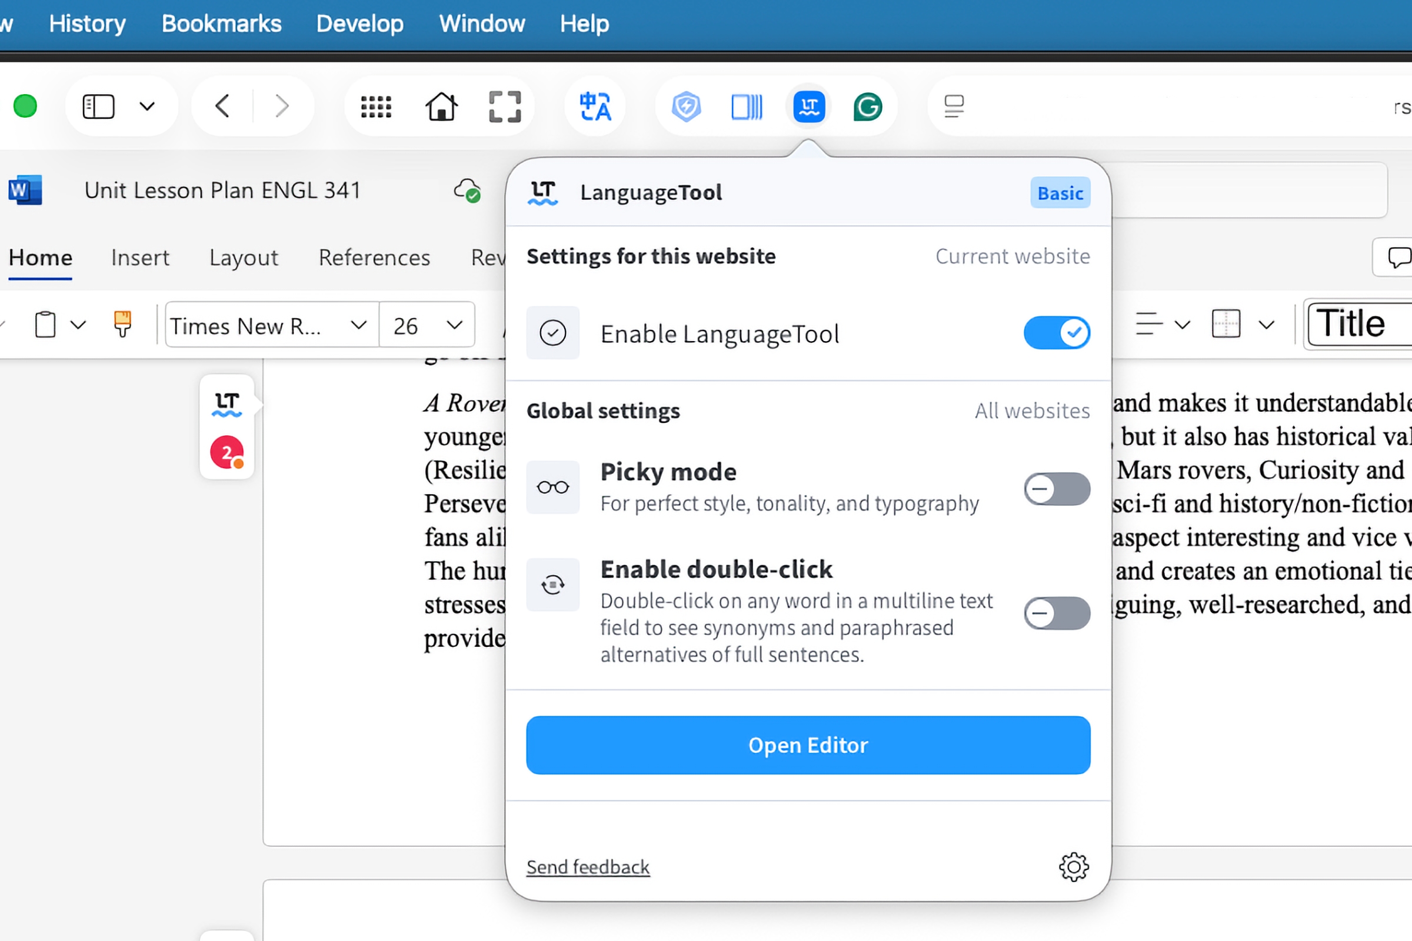Open the Times New Roman font dropdown
This screenshot has height=941, width=1412.
point(358,325)
